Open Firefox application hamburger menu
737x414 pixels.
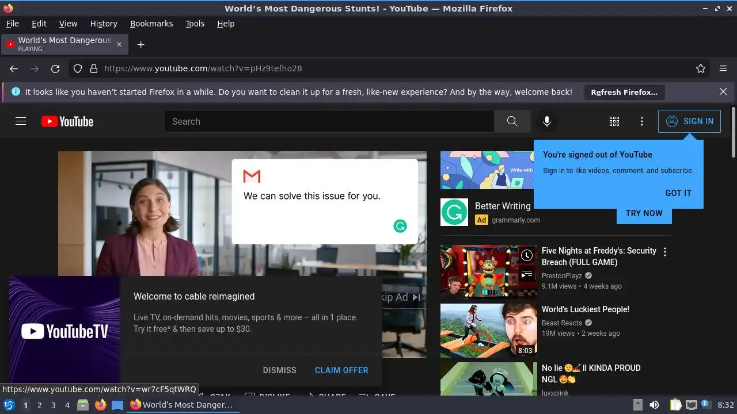[x=723, y=68]
